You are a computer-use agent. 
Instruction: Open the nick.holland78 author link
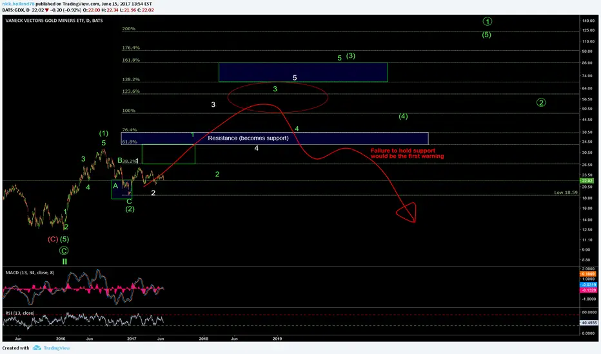18,4
